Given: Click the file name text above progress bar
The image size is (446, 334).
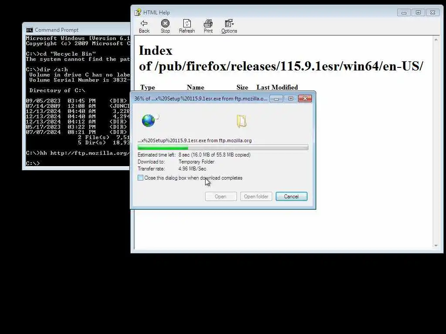Looking at the screenshot, I should point(195,140).
